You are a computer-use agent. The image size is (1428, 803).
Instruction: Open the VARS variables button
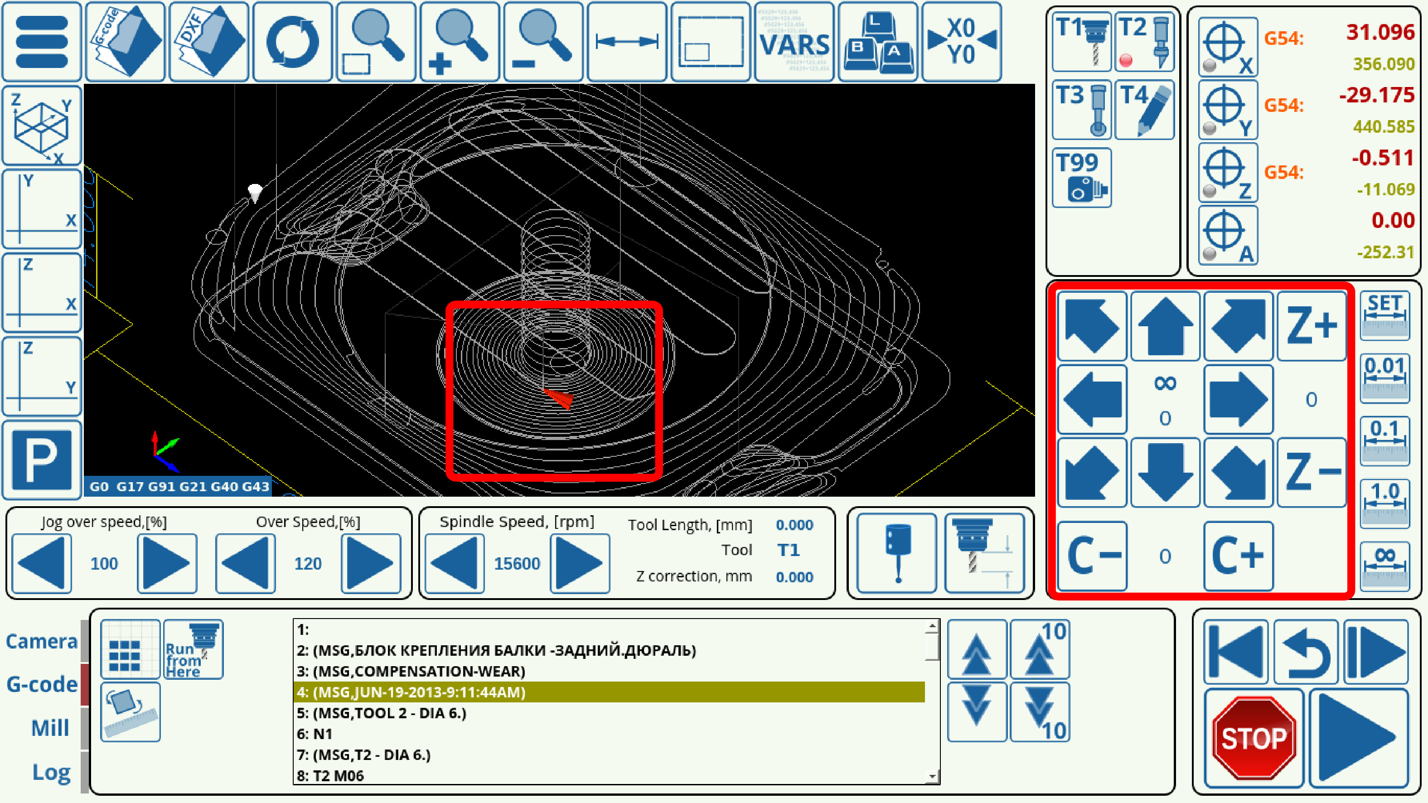point(794,42)
